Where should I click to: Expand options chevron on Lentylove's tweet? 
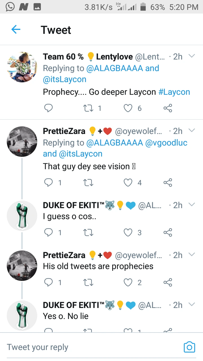point(192,56)
